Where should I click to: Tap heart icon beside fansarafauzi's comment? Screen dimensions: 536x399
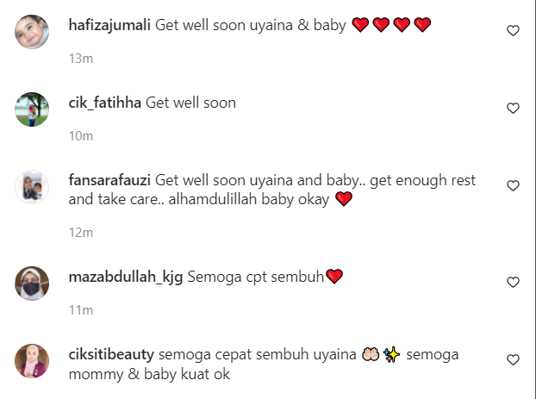(513, 185)
